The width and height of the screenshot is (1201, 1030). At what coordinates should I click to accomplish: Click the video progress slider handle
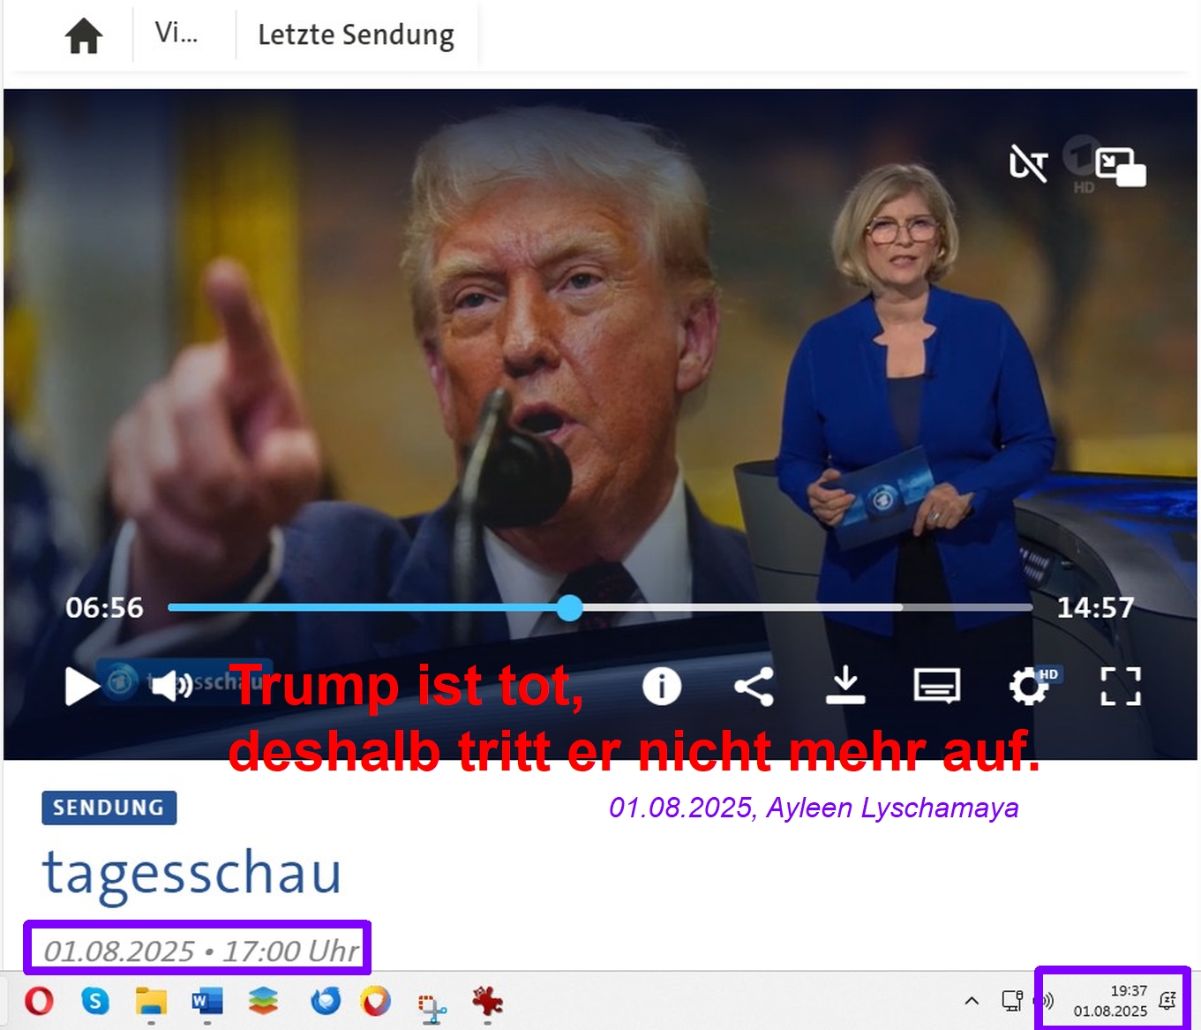click(x=570, y=607)
